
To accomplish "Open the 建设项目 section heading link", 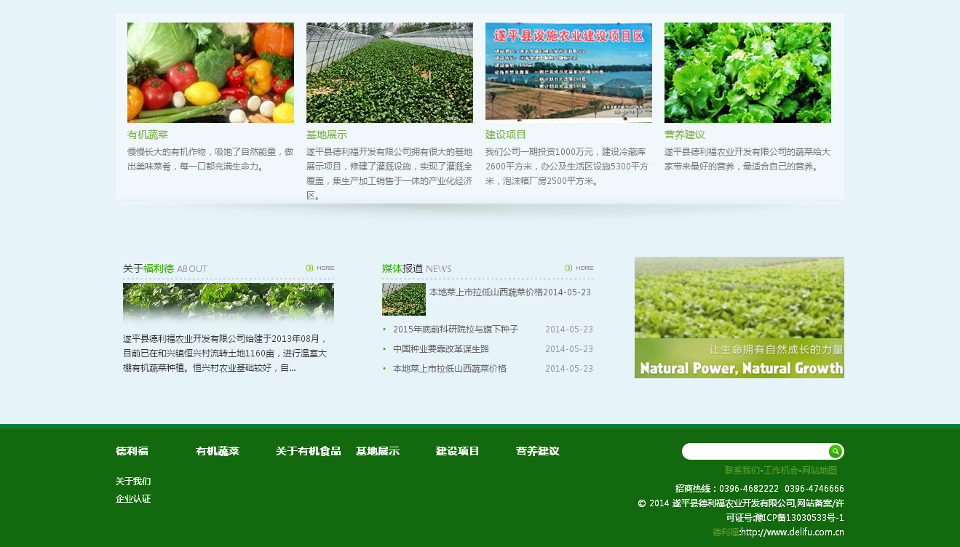I will [505, 134].
